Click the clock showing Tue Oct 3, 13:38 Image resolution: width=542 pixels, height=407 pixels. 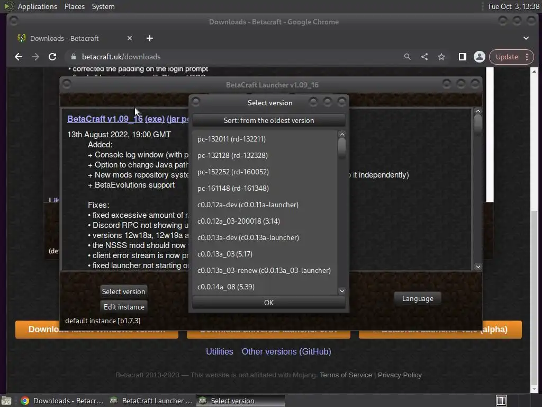513,6
